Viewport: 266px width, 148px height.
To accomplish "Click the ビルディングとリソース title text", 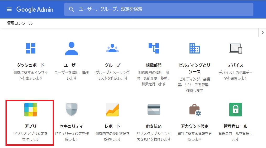I will 194,68.
